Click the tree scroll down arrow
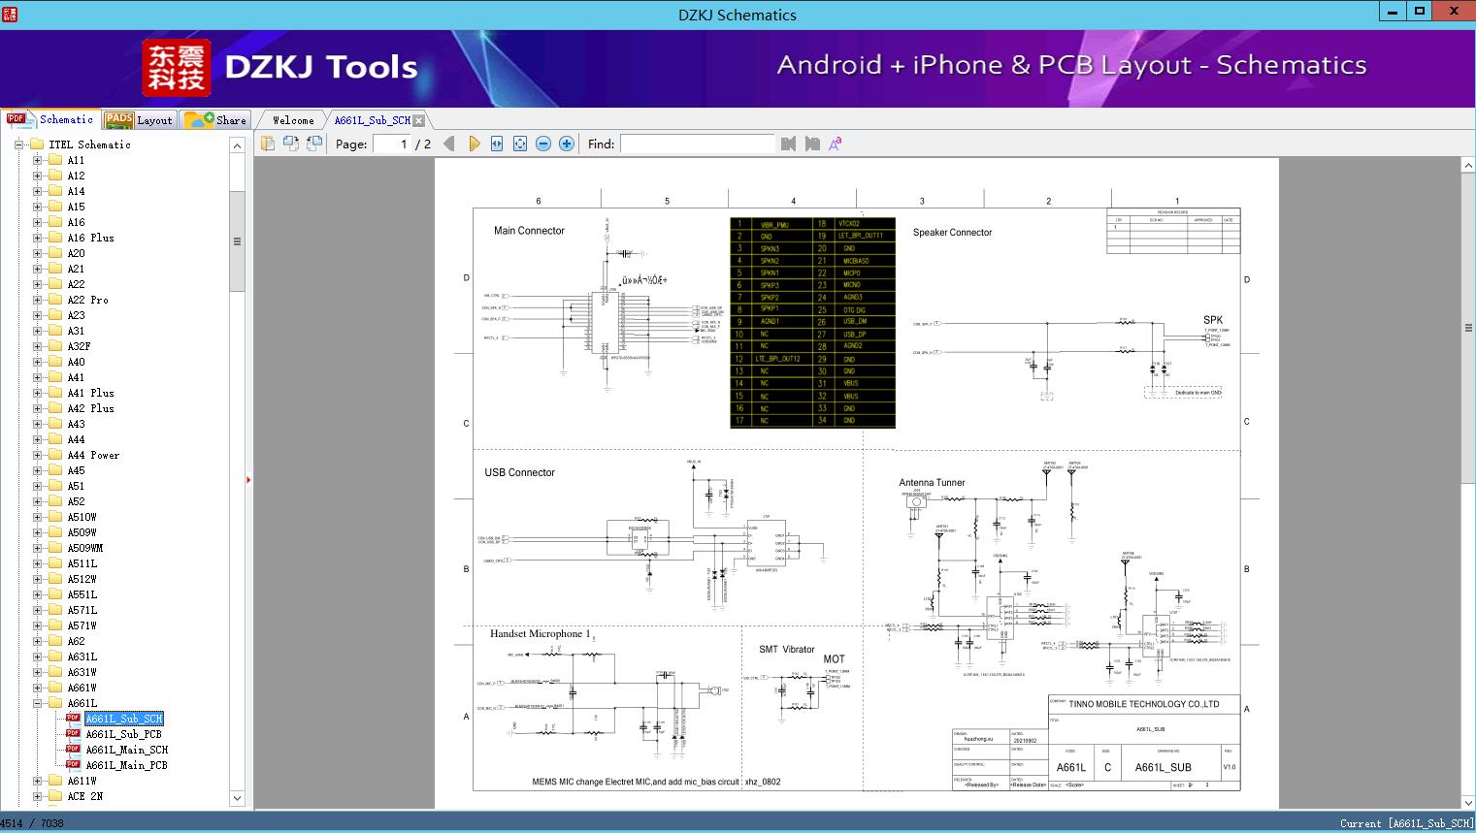The image size is (1476, 833). [x=237, y=798]
